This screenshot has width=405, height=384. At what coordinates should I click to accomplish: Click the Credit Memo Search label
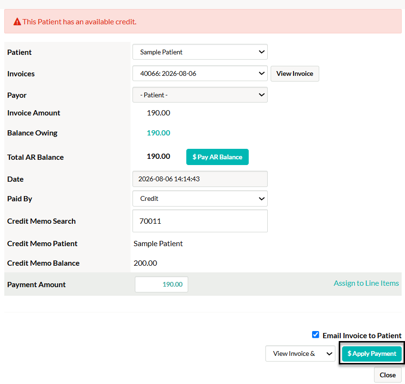tap(41, 221)
